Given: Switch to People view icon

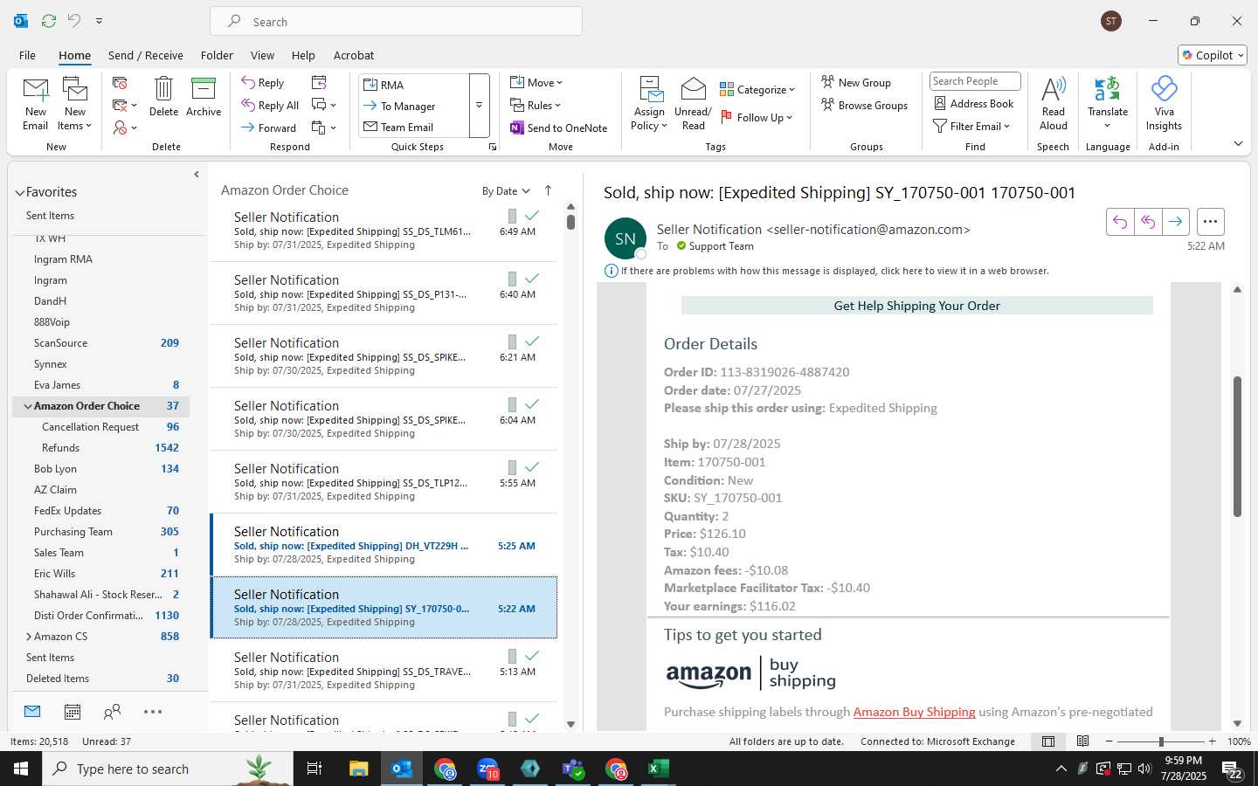Looking at the screenshot, I should (x=112, y=712).
